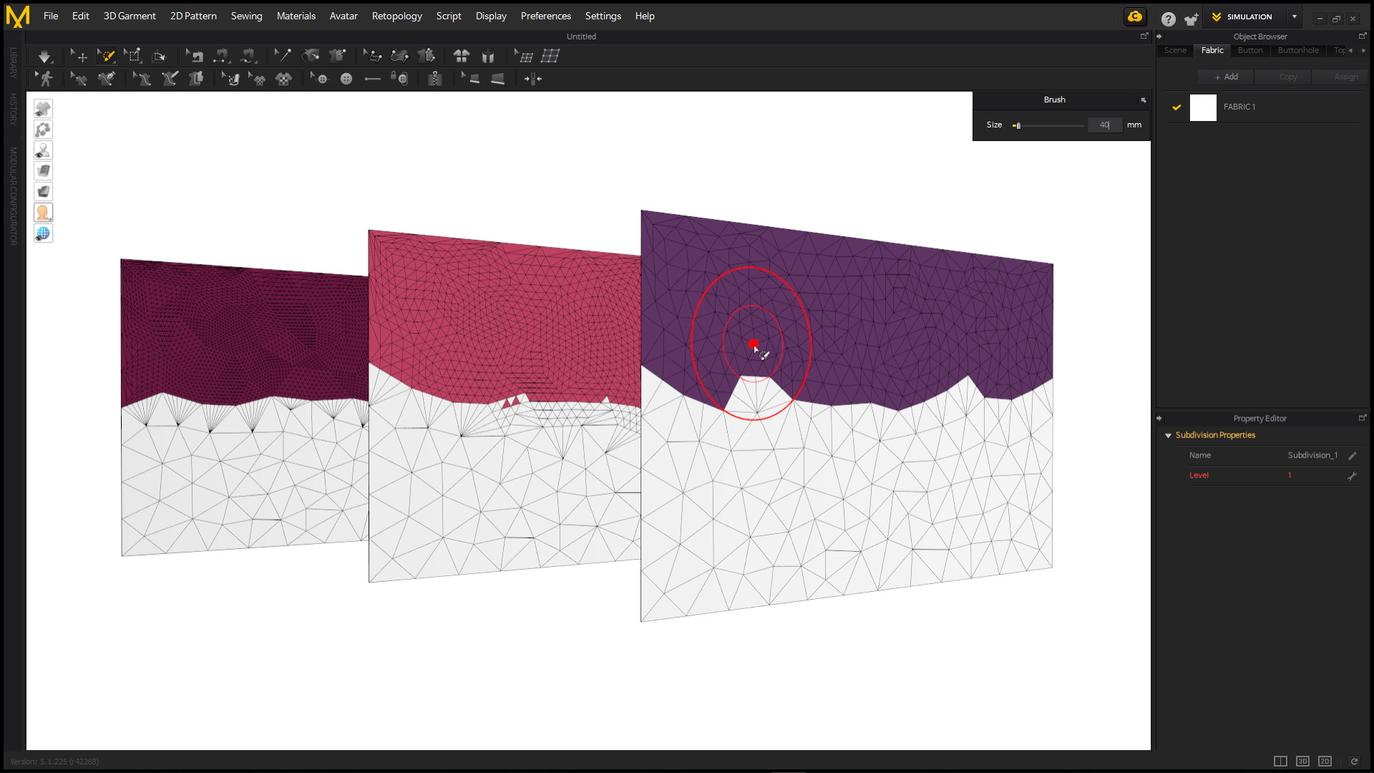Toggle avatar visibility in the left sidebar
The width and height of the screenshot is (1374, 773).
click(x=43, y=150)
